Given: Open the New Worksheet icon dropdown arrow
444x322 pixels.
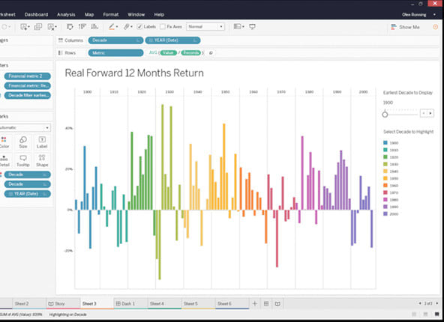Looking at the screenshot, I should point(29,27).
